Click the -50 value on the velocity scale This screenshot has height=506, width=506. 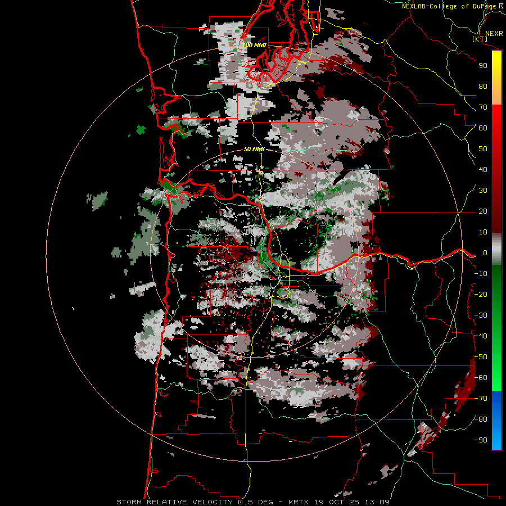(x=481, y=357)
